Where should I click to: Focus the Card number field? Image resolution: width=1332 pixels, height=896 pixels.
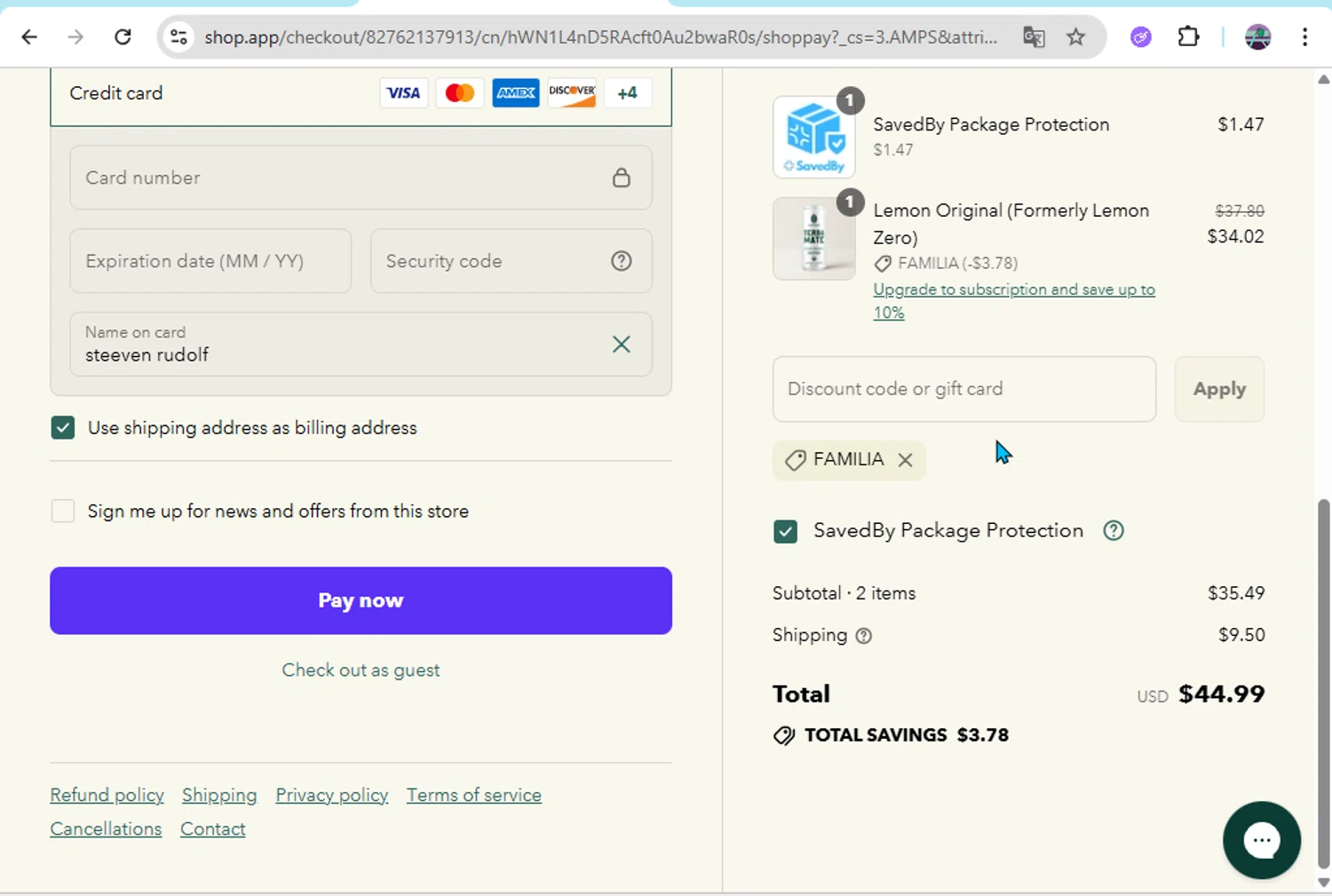click(x=361, y=178)
